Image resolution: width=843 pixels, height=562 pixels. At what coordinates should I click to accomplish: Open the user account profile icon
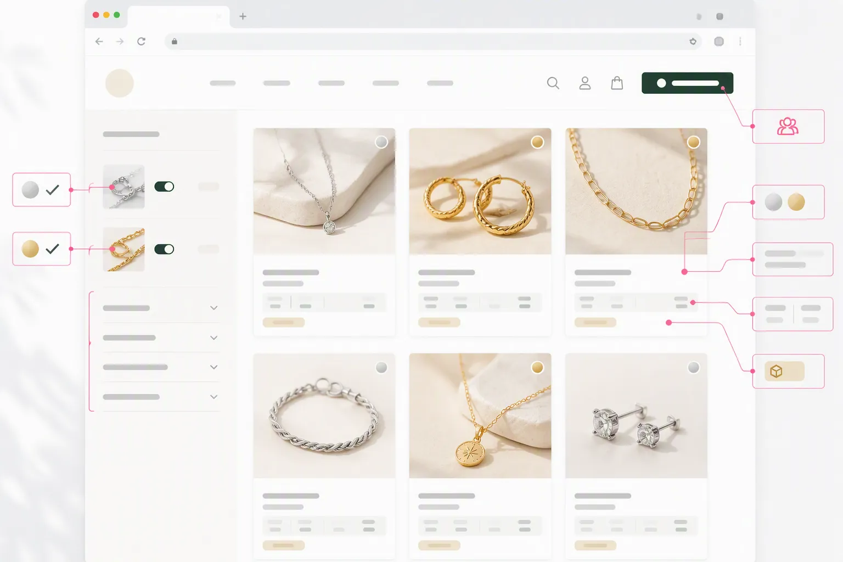coord(585,83)
